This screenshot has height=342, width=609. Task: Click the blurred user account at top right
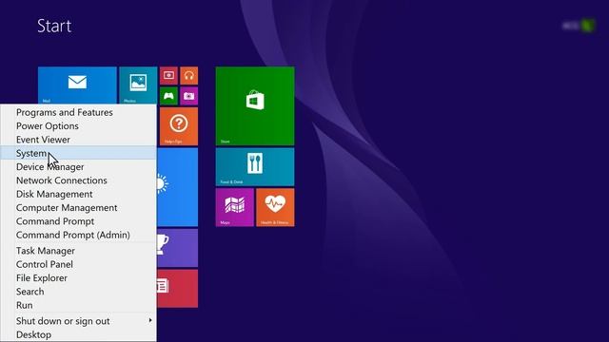pyautogui.click(x=579, y=26)
